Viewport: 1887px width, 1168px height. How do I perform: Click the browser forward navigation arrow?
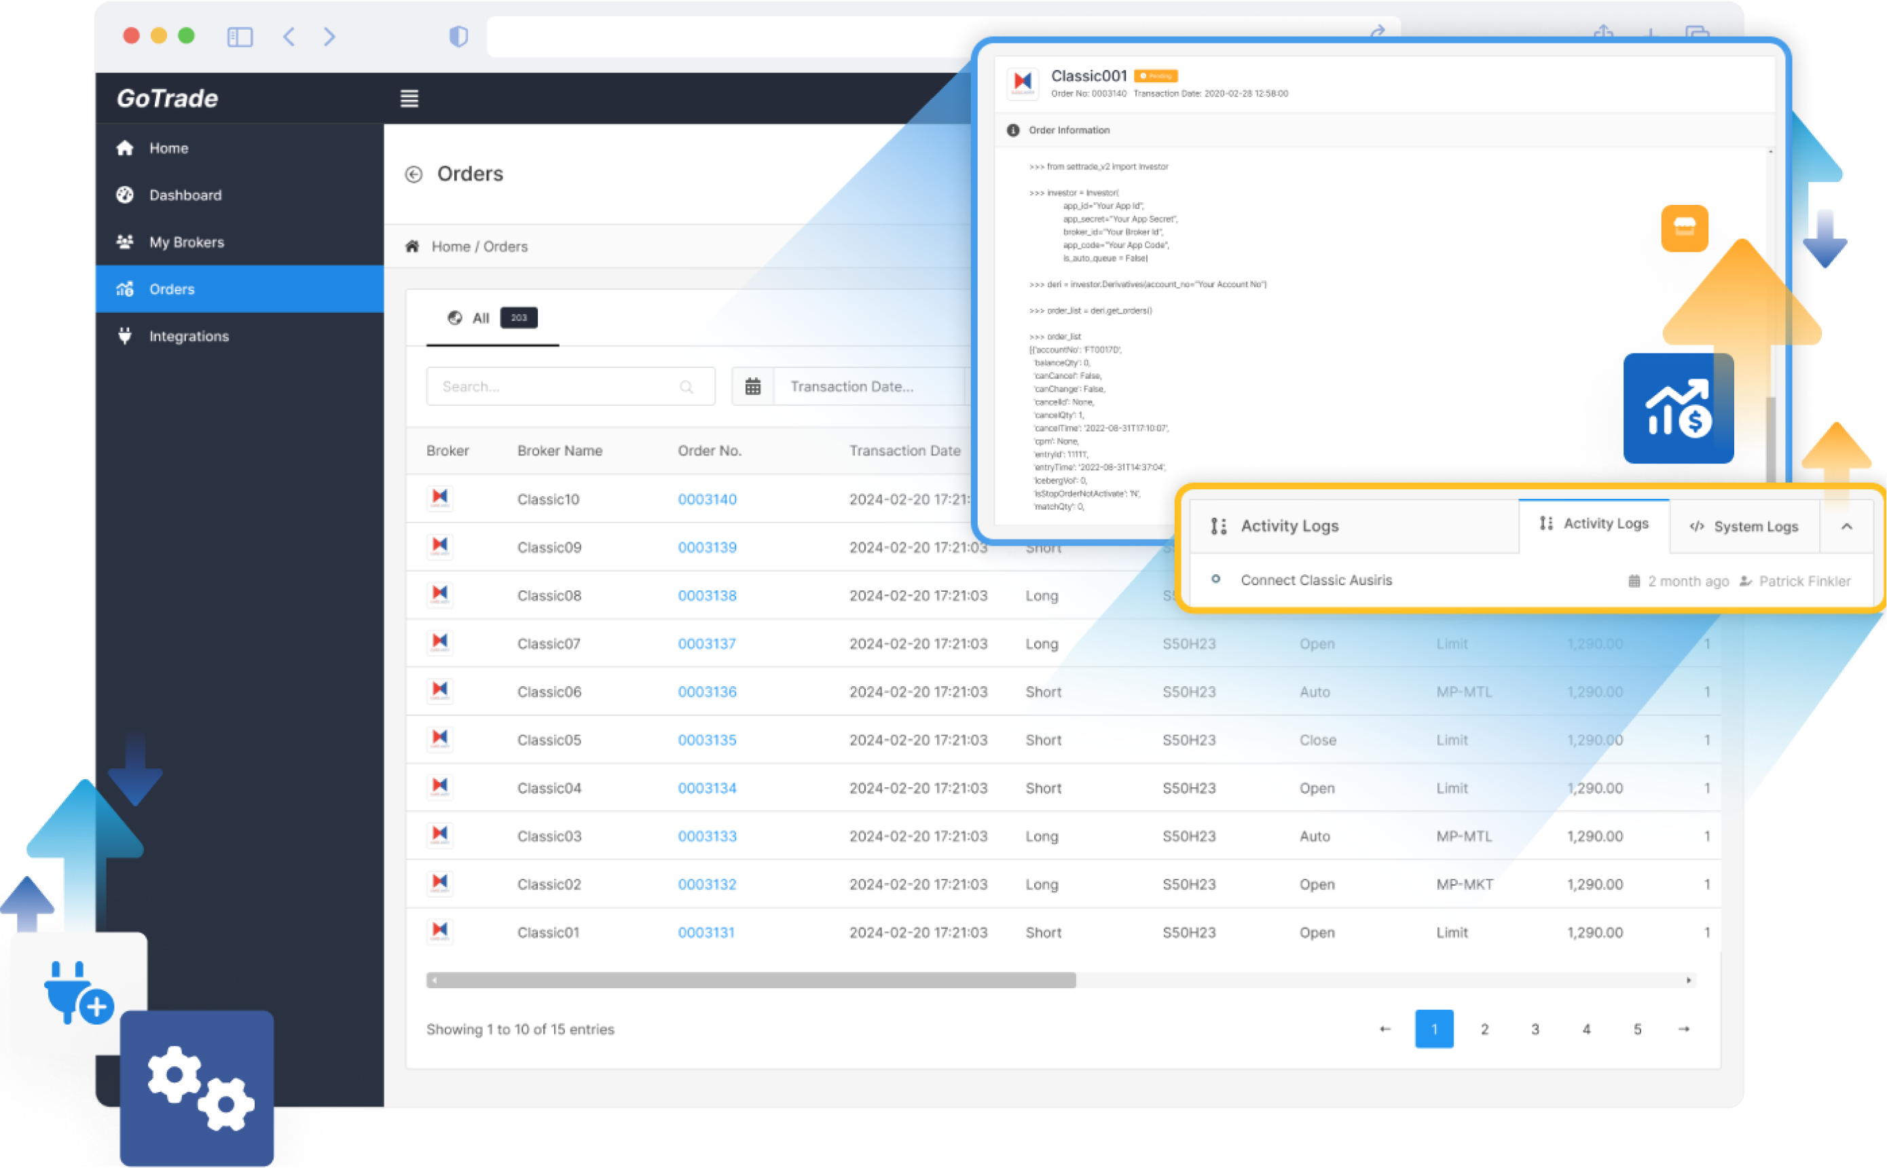point(330,36)
